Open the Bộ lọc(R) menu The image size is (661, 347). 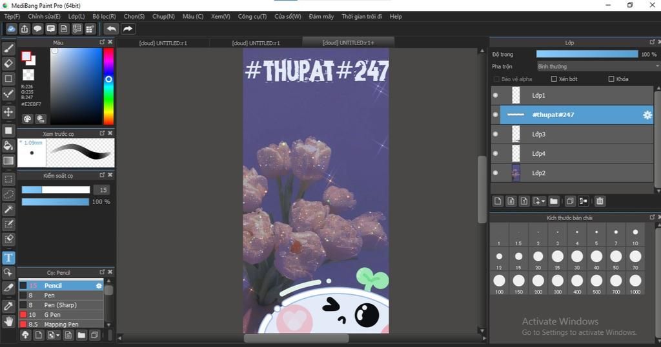pyautogui.click(x=104, y=16)
